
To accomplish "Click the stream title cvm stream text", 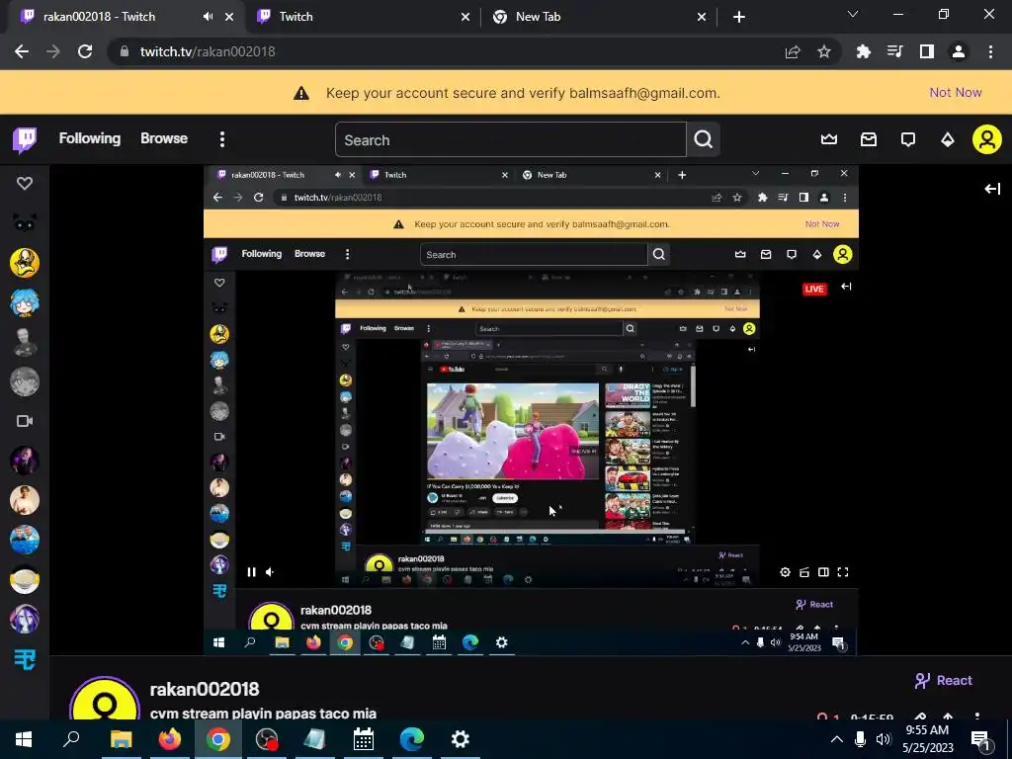I will (x=263, y=714).
